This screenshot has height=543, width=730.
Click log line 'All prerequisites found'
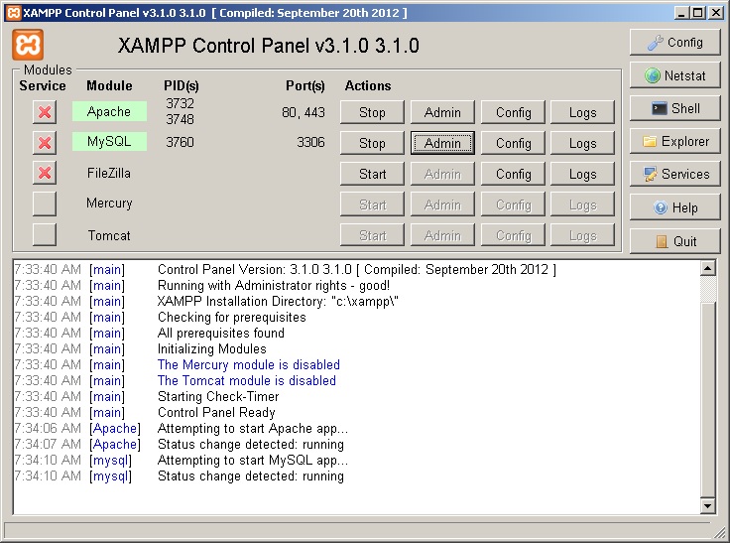coord(221,333)
